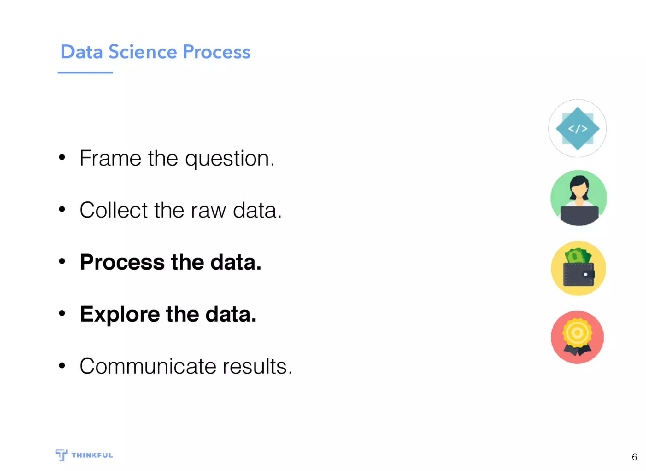646x471 pixels.
Task: Click the bullet dot before 'Communicate results'
Action: pyautogui.click(x=62, y=365)
